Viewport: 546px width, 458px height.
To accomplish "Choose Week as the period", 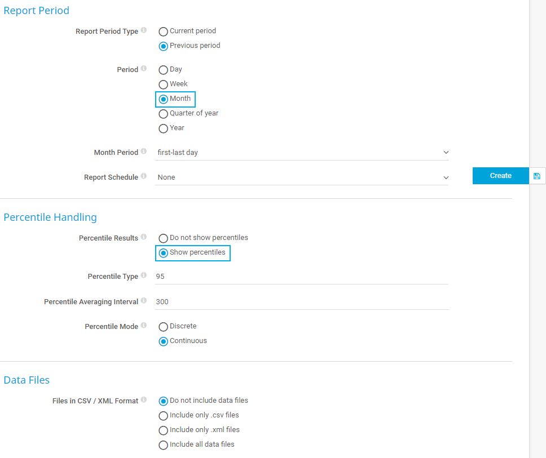I will coord(164,85).
